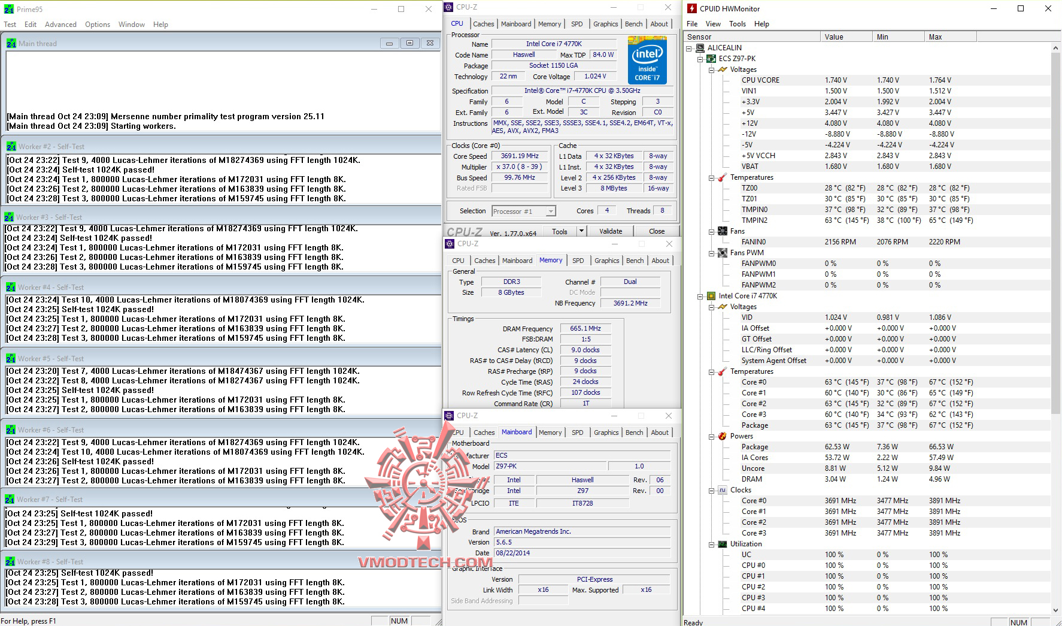Click the HWMonitor scrollbar down arrow
Screen dimensions: 1062x626
tap(1055, 610)
